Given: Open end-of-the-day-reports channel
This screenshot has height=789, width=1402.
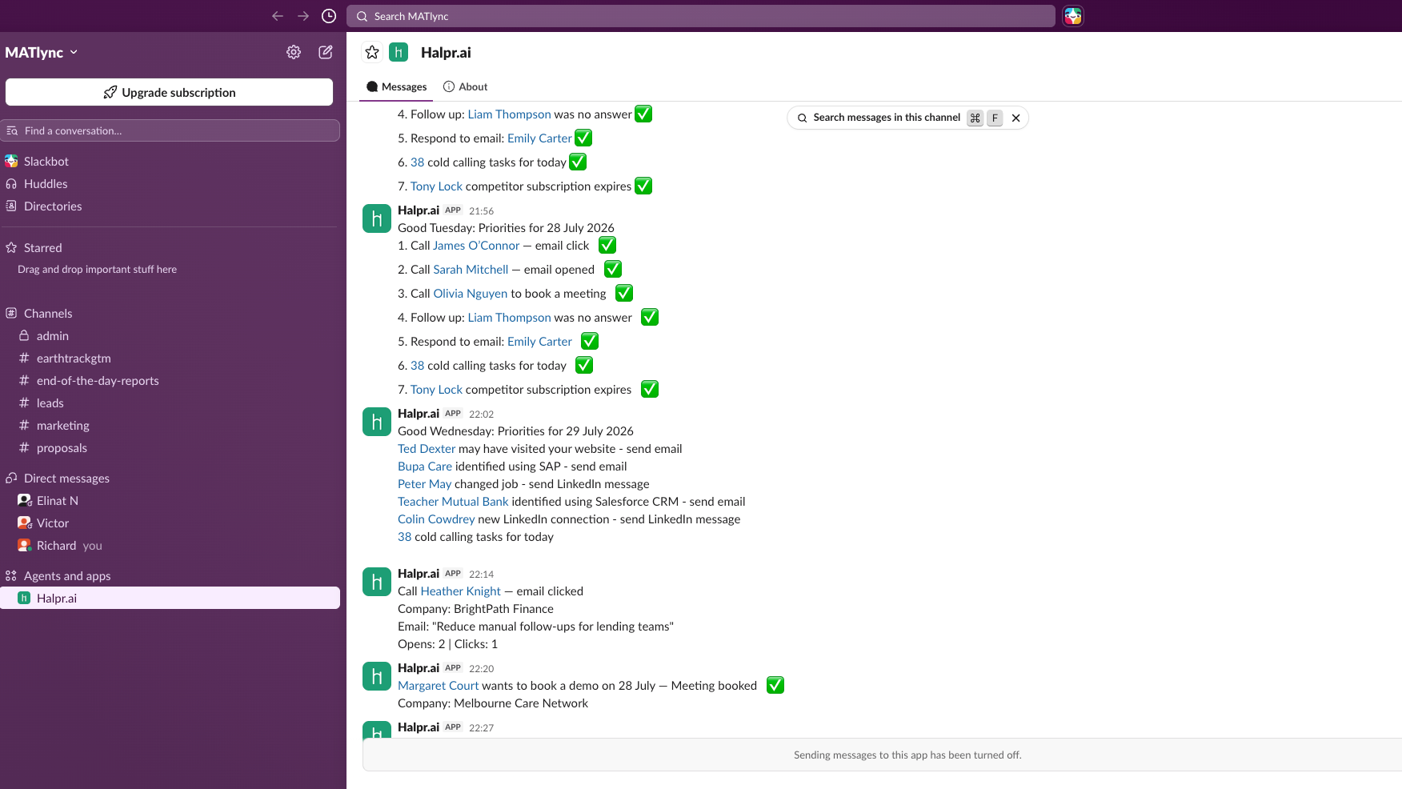Looking at the screenshot, I should pos(98,381).
